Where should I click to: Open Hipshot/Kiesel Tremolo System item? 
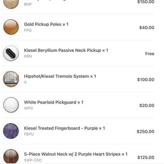pos(60,76)
